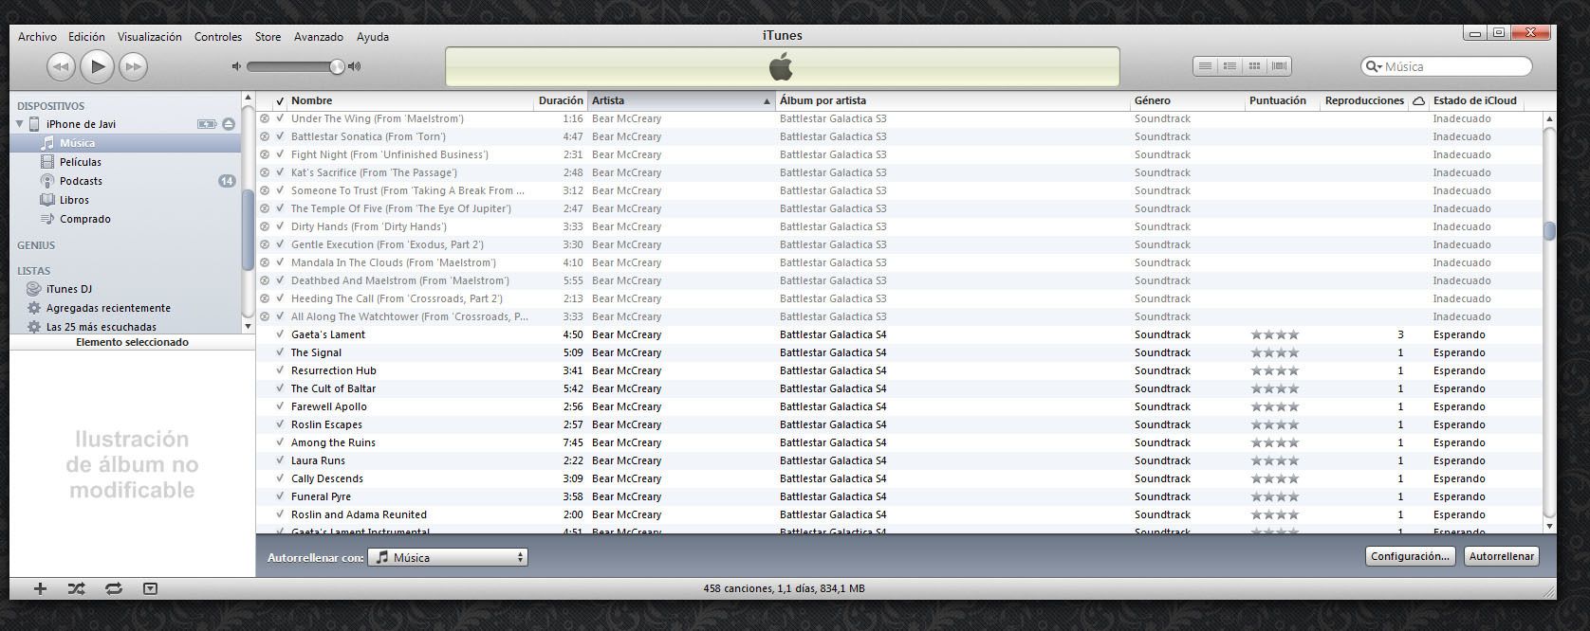Click the Next track fast-forward button
Image resolution: width=1590 pixels, height=631 pixels.
click(134, 66)
